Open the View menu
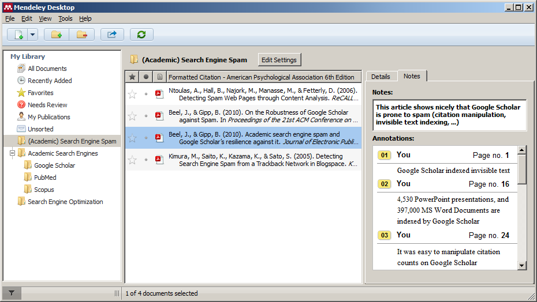Screen dimensions: 537x302 tap(45, 18)
